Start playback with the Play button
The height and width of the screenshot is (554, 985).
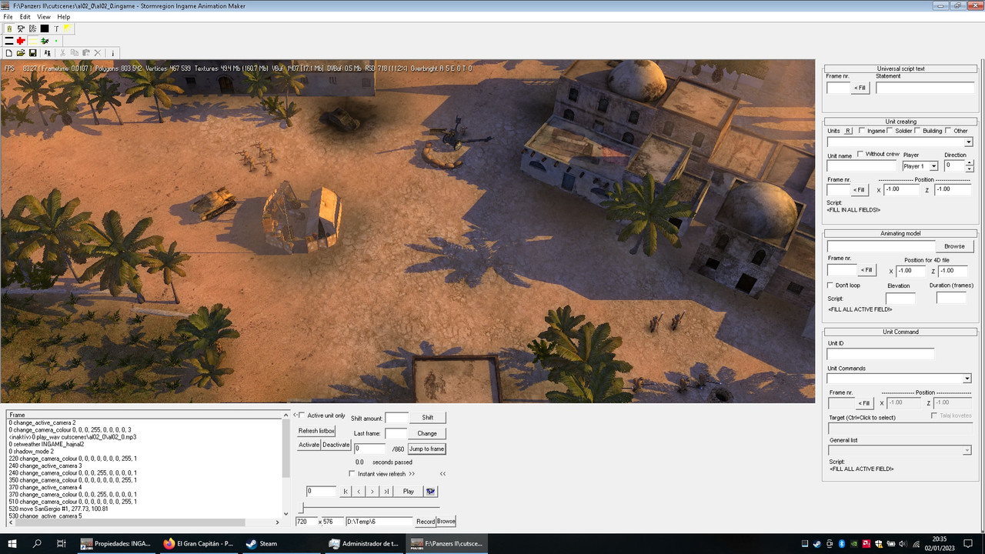tap(408, 491)
